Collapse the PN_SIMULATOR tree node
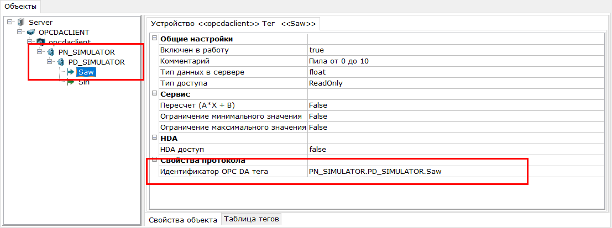This screenshot has width=612, height=228. pos(39,52)
